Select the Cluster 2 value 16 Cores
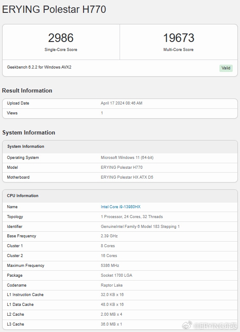This screenshot has height=332, width=240. coord(109,256)
